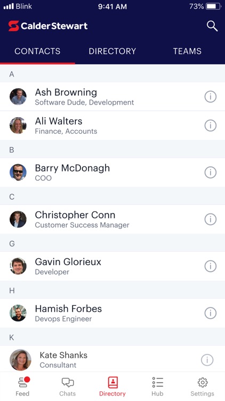This screenshot has height=401, width=225.
Task: Tap info icon for Christopher Conn
Action: (x=211, y=219)
